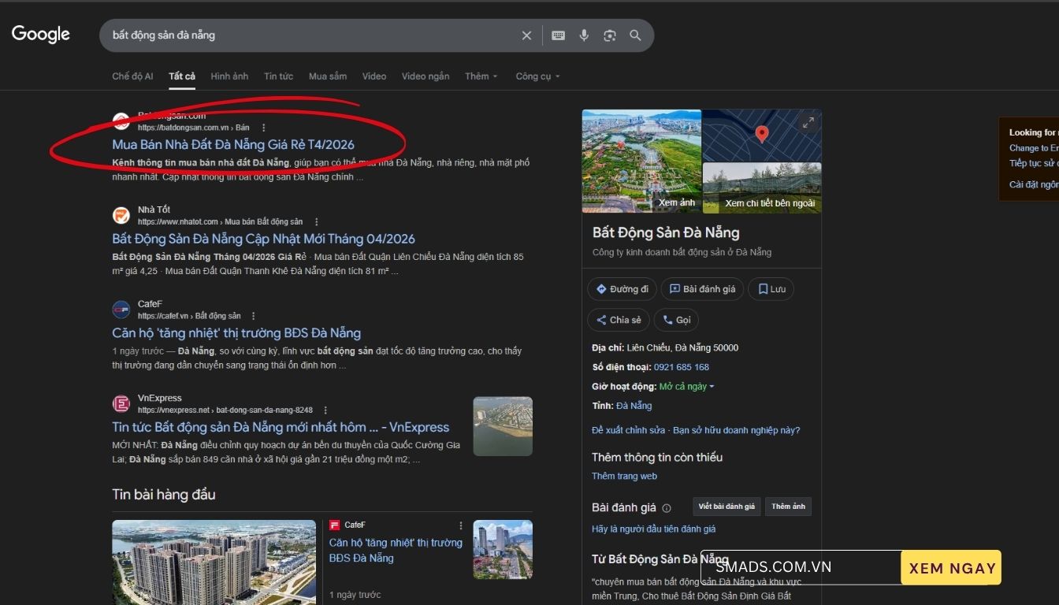Screen dimensions: 1059x605
Task: Call the phone number 0921 685 168
Action: (x=681, y=366)
